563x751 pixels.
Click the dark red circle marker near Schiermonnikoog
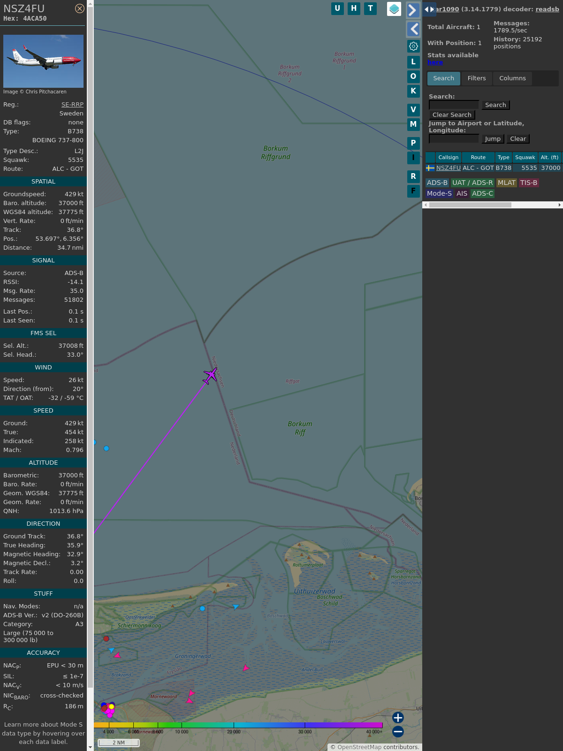pyautogui.click(x=106, y=638)
